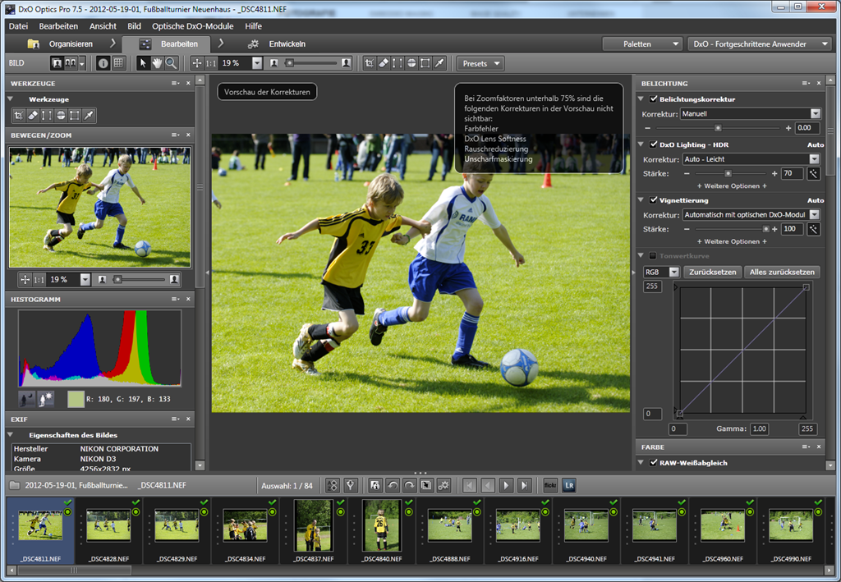
Task: Open the flickr export icon
Action: coord(550,485)
